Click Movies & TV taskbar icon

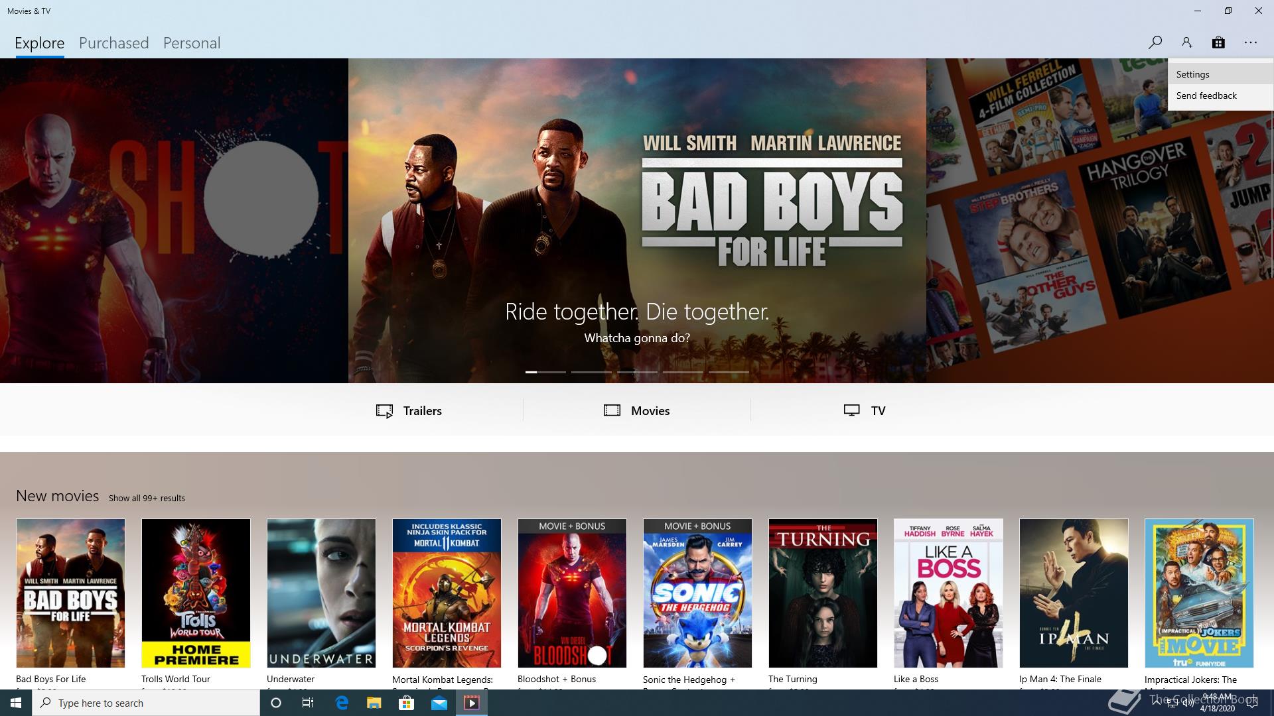click(x=472, y=703)
